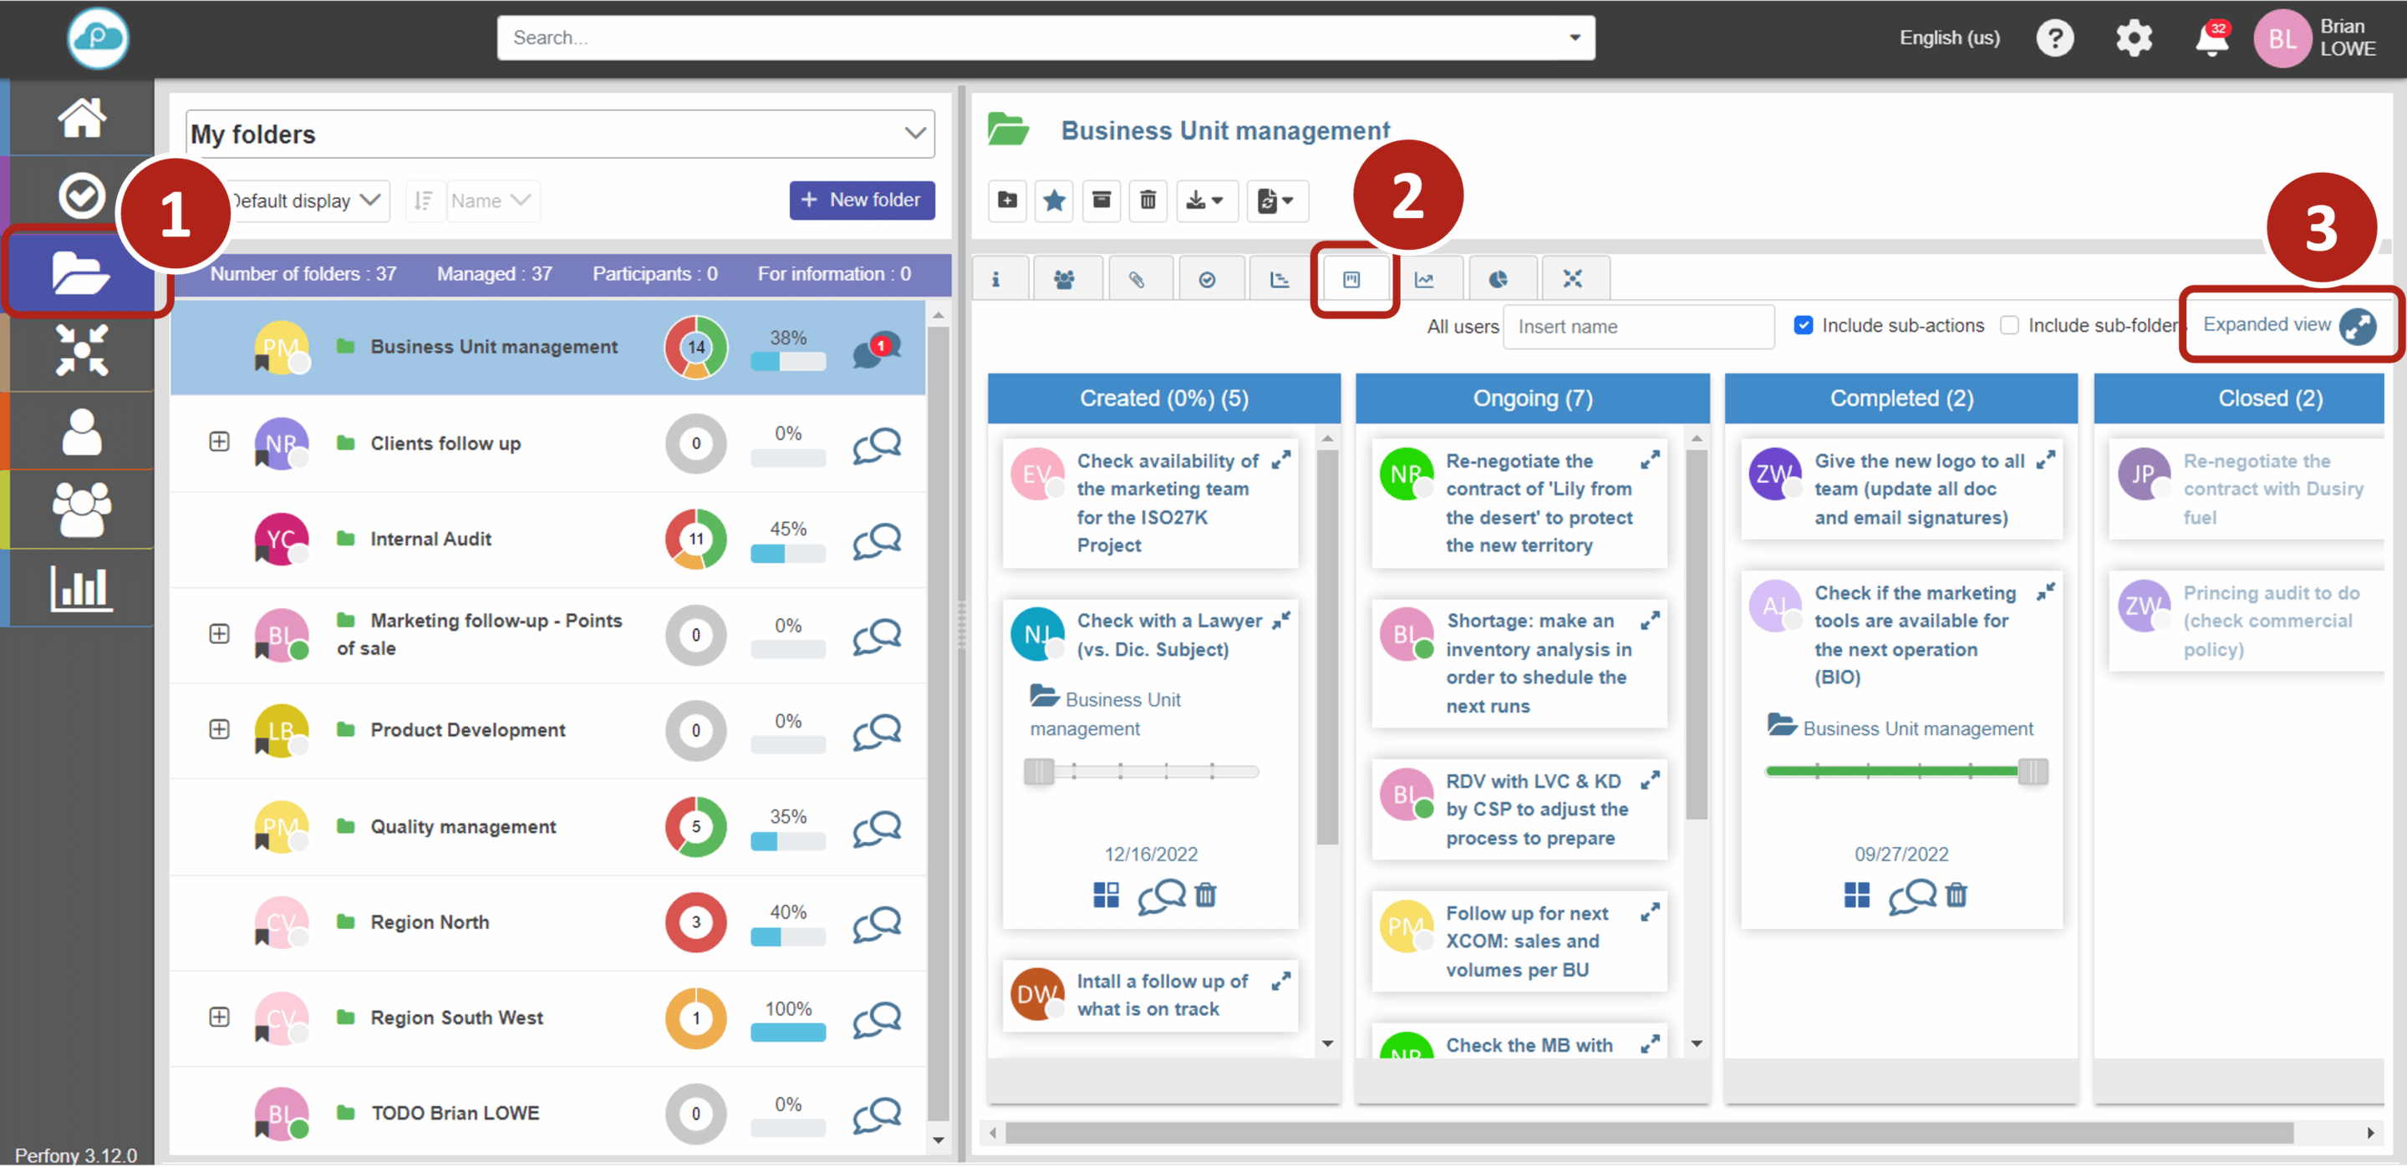Enable Include sub-folders checkbox
The image size is (2407, 1167).
click(x=2009, y=326)
